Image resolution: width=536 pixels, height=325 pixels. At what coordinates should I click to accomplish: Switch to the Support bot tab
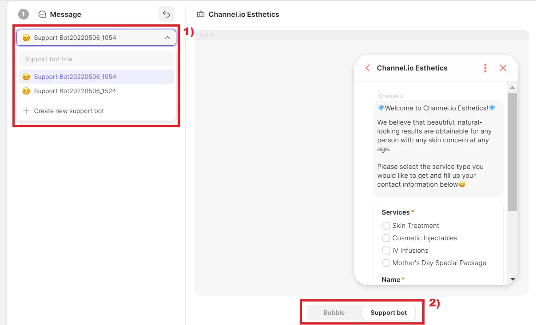pyautogui.click(x=389, y=313)
